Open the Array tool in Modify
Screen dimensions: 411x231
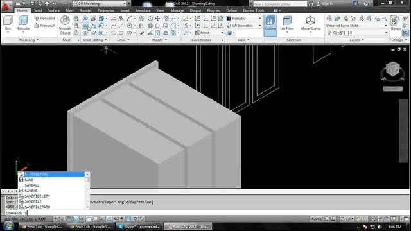[x=173, y=33]
